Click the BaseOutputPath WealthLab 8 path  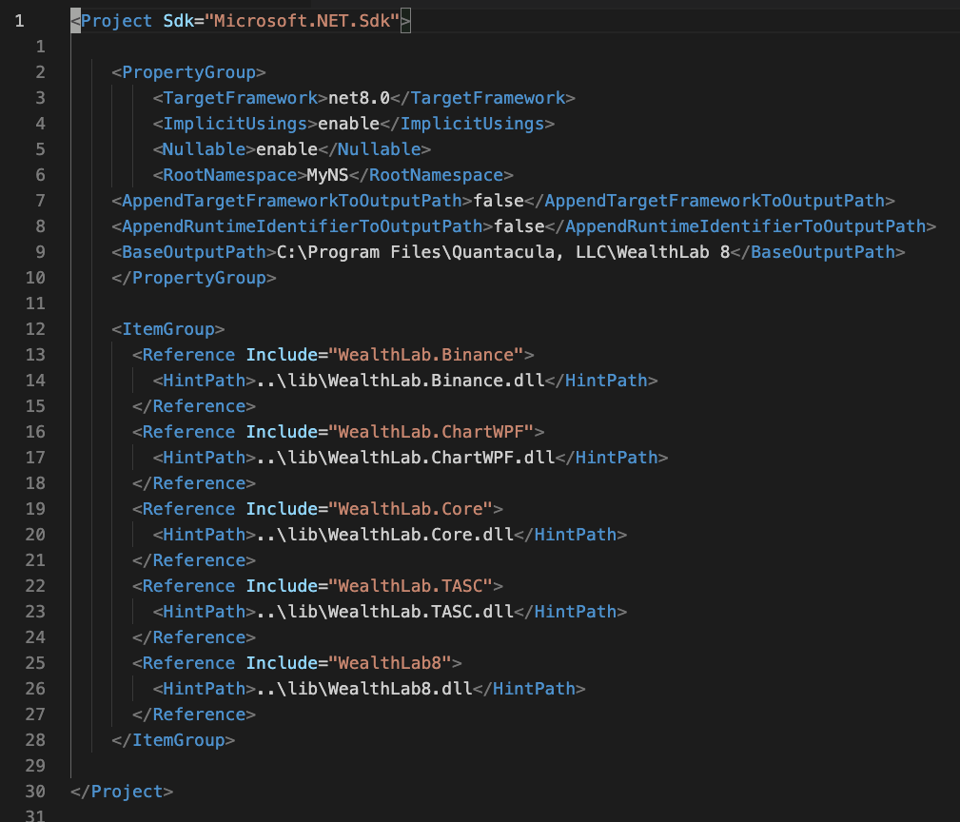coord(503,252)
